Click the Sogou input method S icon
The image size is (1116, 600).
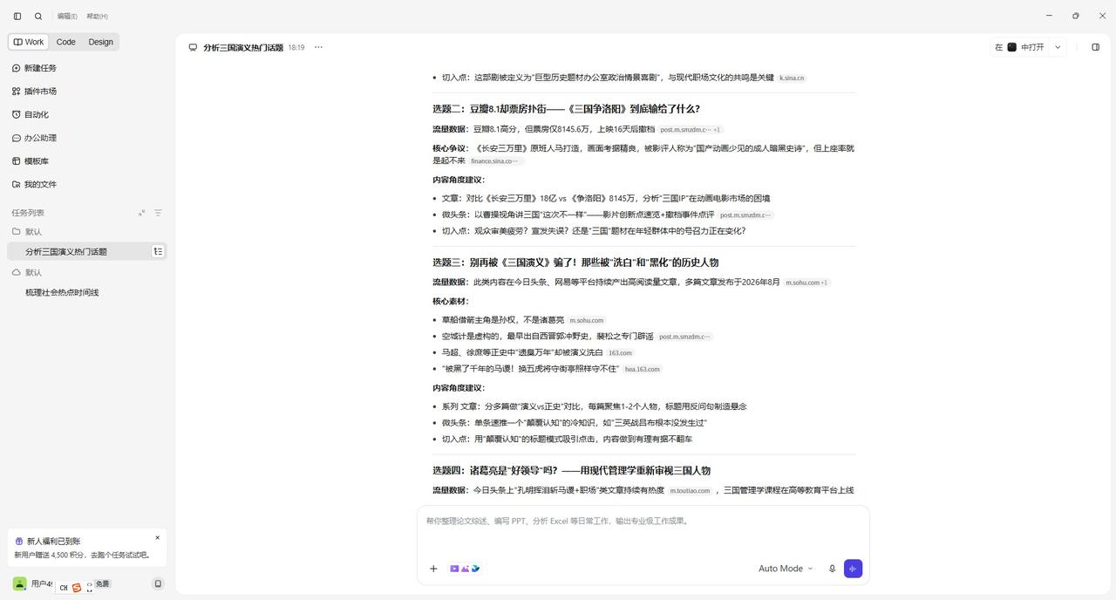tap(77, 588)
